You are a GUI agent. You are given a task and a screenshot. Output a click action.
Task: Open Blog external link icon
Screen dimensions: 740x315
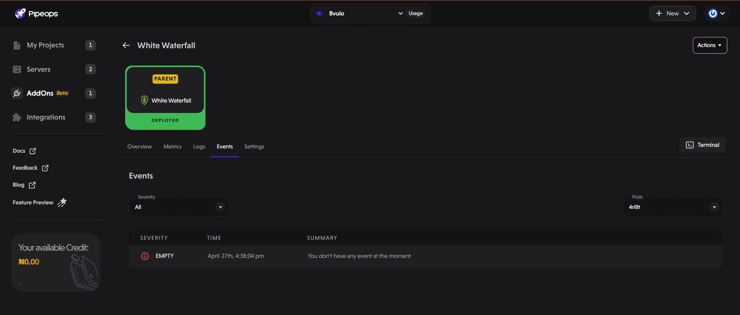coord(32,185)
